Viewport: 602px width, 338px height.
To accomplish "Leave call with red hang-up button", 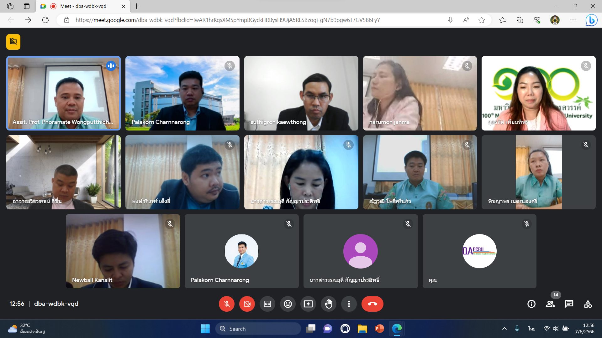I will (372, 304).
